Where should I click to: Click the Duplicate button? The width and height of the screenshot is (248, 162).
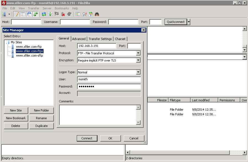tap(41, 126)
